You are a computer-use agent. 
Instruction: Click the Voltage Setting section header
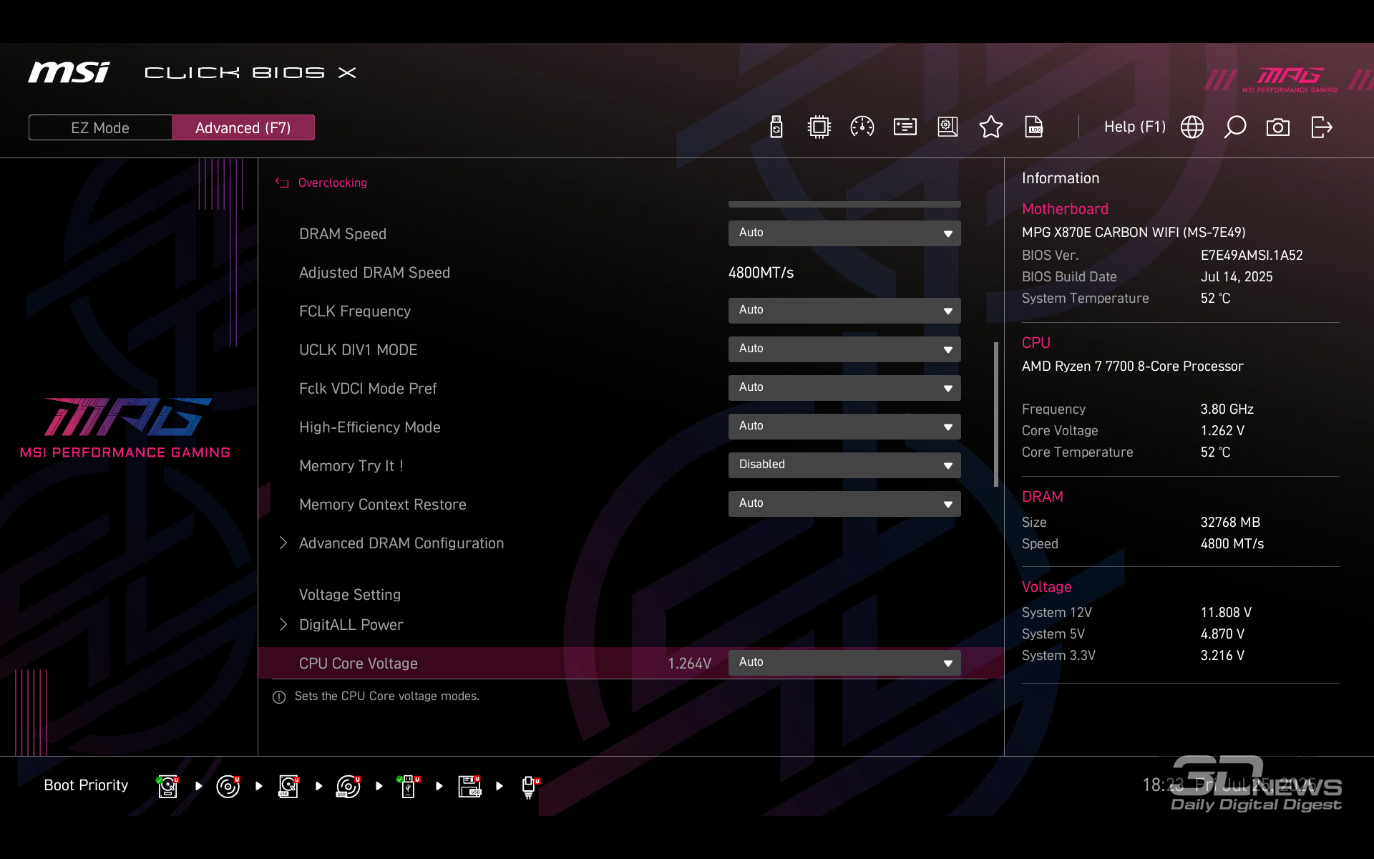coord(349,595)
